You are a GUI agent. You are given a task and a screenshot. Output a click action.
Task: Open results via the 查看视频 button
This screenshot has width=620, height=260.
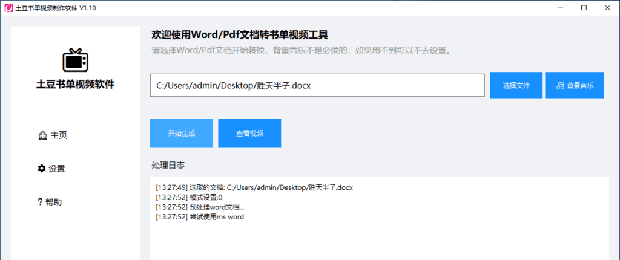click(x=249, y=133)
